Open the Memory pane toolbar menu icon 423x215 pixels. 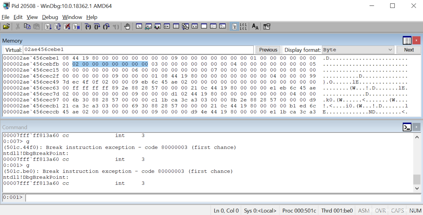tap(407, 40)
